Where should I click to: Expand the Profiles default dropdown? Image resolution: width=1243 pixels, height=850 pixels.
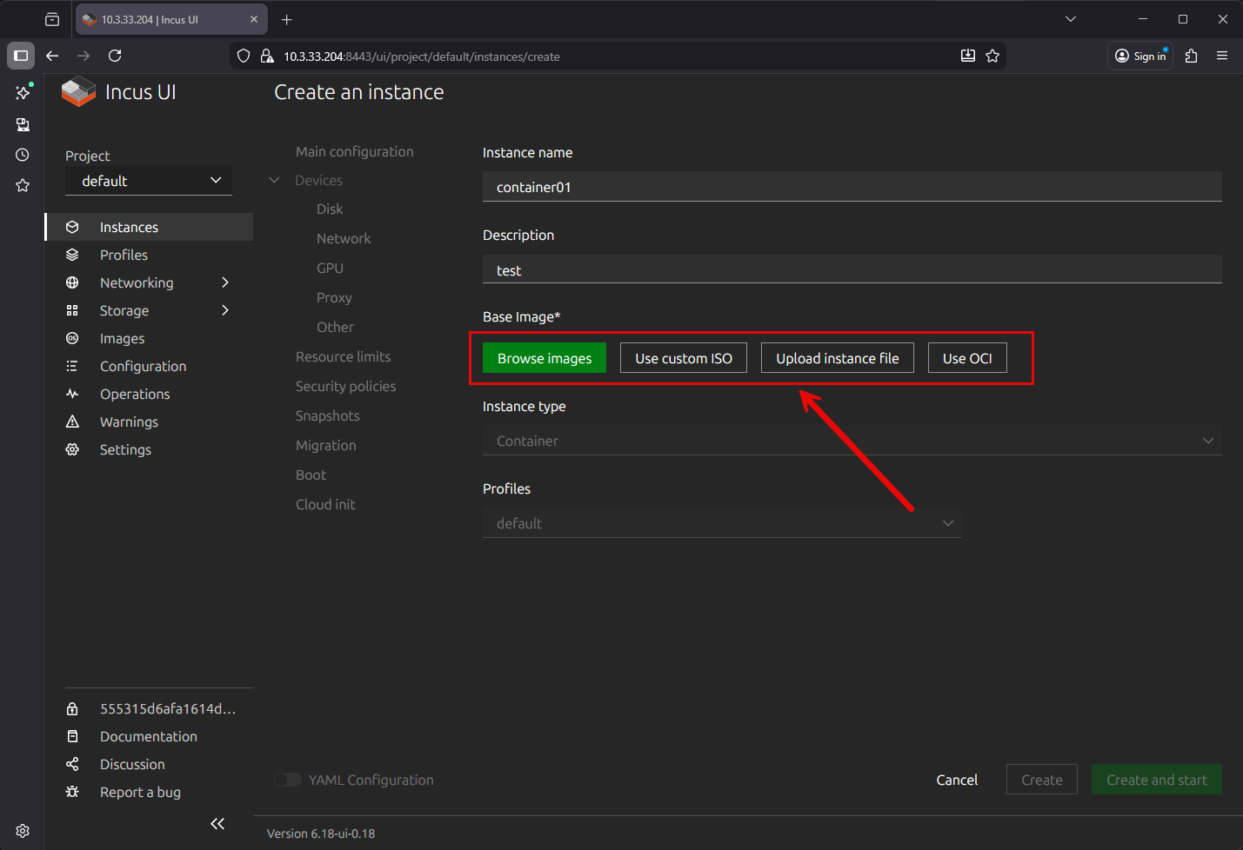click(722, 523)
